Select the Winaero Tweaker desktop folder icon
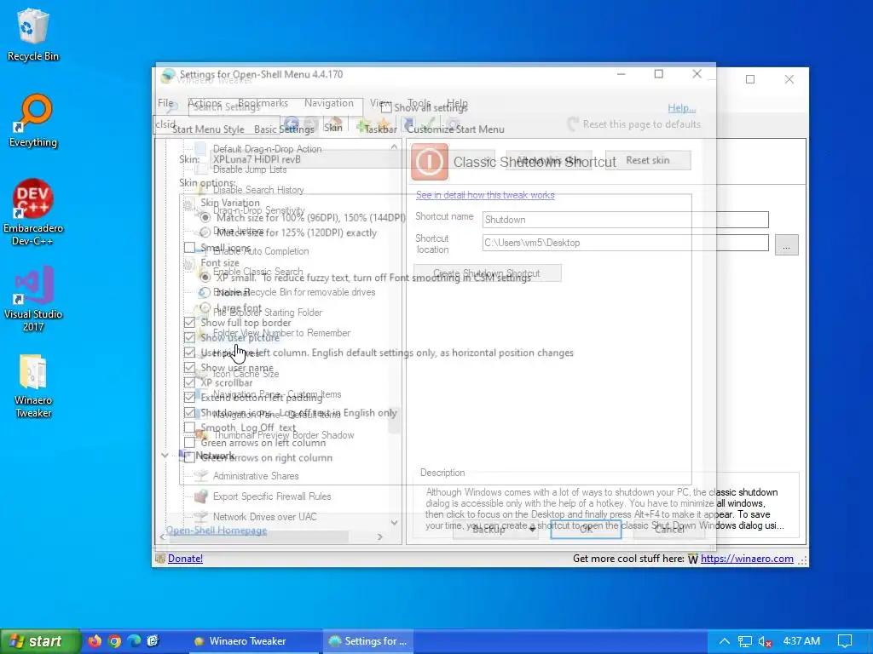The image size is (873, 654). point(33,386)
